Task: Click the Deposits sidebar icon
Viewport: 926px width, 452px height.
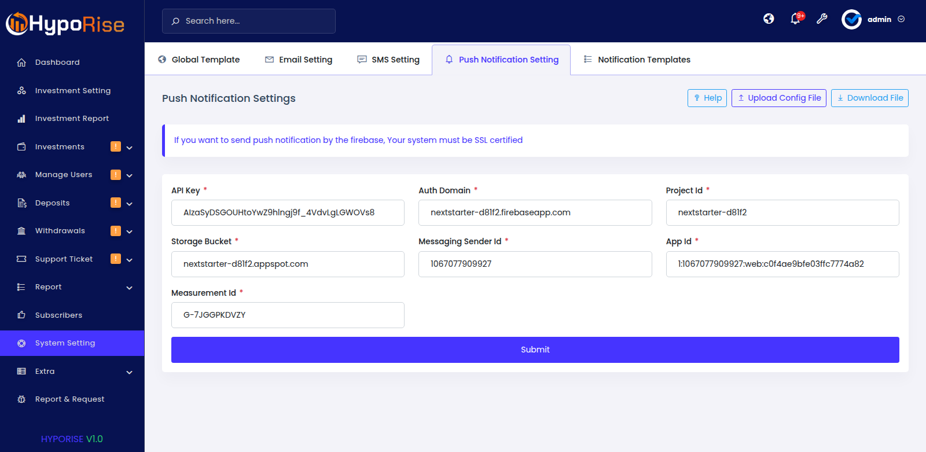Action: [x=21, y=203]
